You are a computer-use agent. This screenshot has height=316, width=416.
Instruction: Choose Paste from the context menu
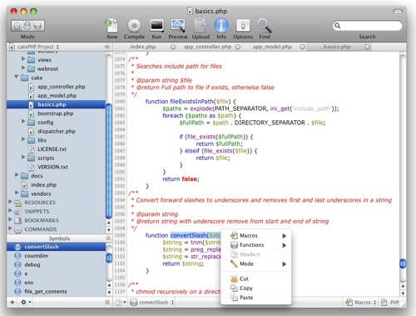[x=256, y=298]
